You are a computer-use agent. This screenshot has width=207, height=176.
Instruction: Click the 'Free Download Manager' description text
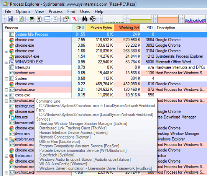(176, 117)
